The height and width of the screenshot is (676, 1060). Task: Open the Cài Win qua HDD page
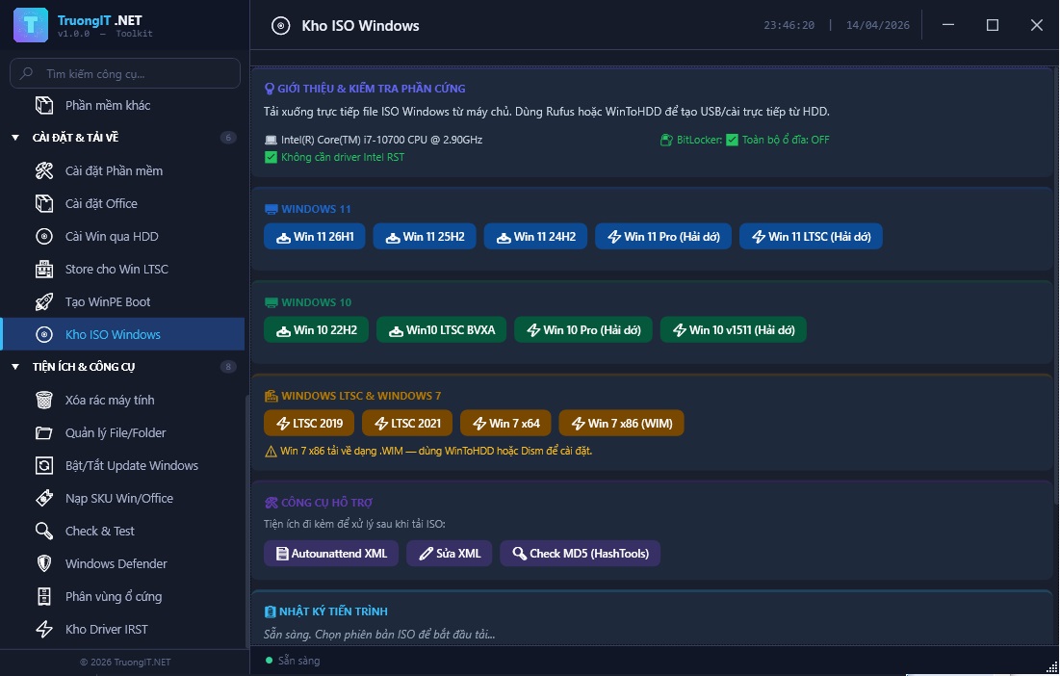[x=112, y=236]
